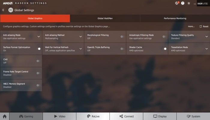Open the Video tab
This screenshot has width=210, height=120.
click(60, 116)
